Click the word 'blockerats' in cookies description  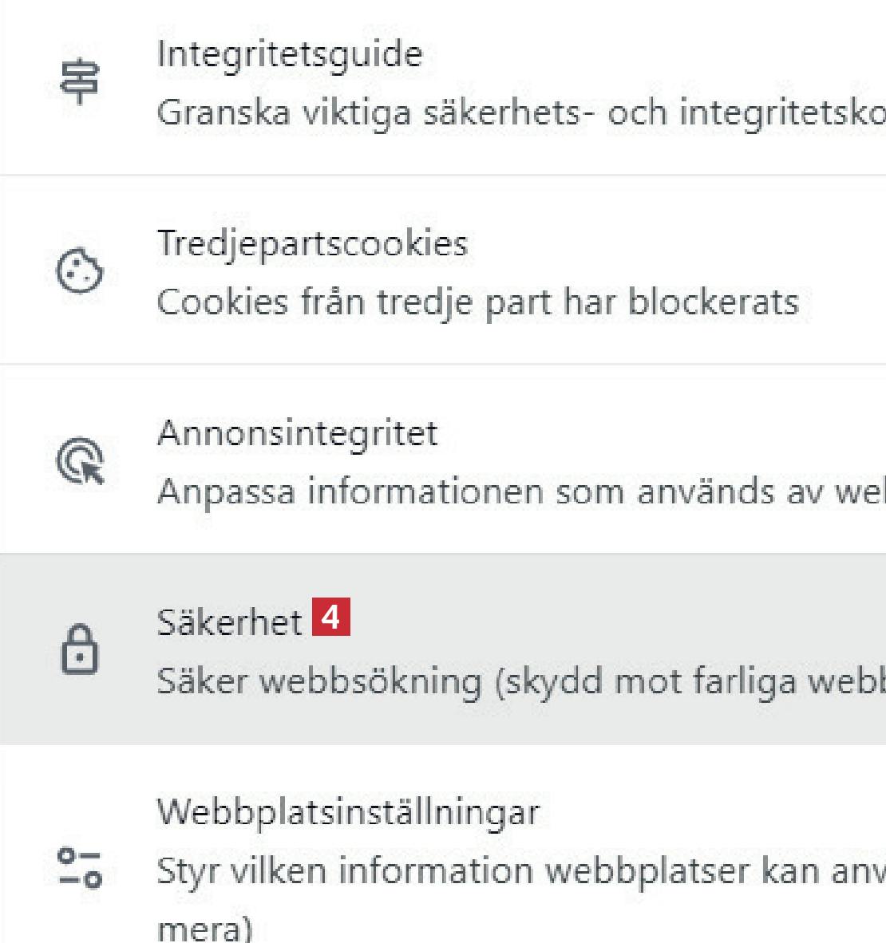click(x=714, y=302)
